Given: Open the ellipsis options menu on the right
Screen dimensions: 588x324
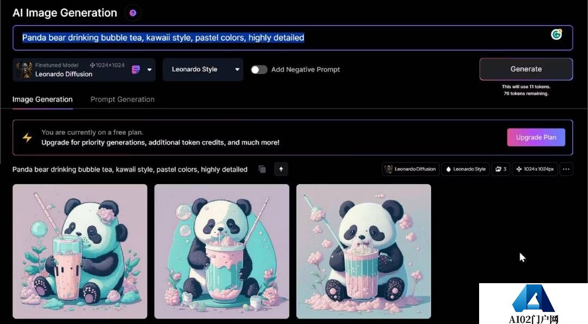Looking at the screenshot, I should pos(565,169).
